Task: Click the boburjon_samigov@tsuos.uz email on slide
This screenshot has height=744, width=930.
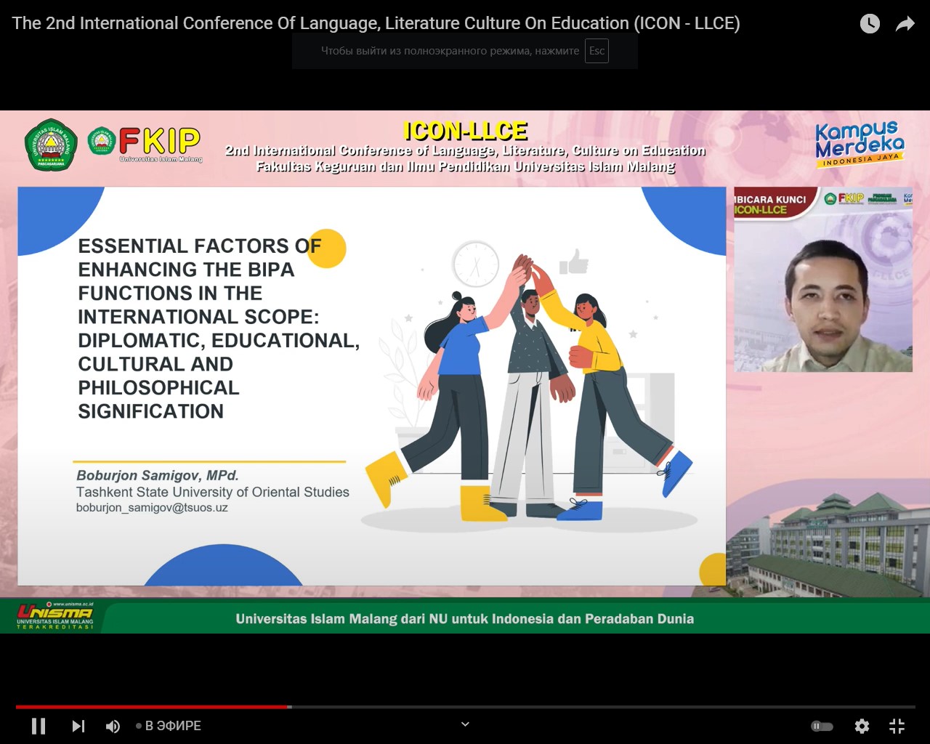Action: [x=152, y=508]
